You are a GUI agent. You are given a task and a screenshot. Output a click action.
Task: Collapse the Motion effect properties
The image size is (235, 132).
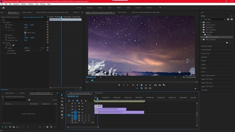[2, 22]
